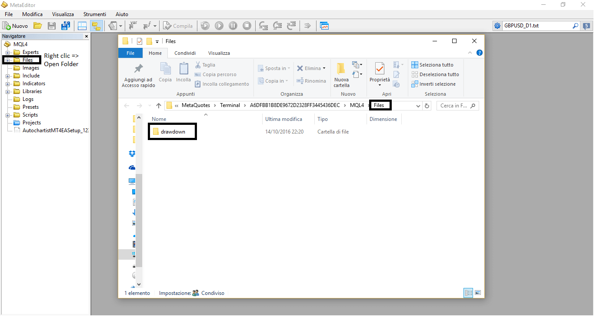
Task: Click the Explorer help question mark icon
Action: (x=479, y=53)
